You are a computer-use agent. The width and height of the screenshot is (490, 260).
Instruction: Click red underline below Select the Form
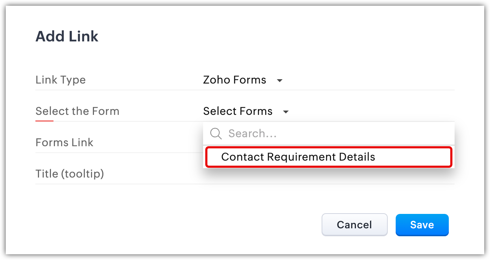tap(44, 121)
